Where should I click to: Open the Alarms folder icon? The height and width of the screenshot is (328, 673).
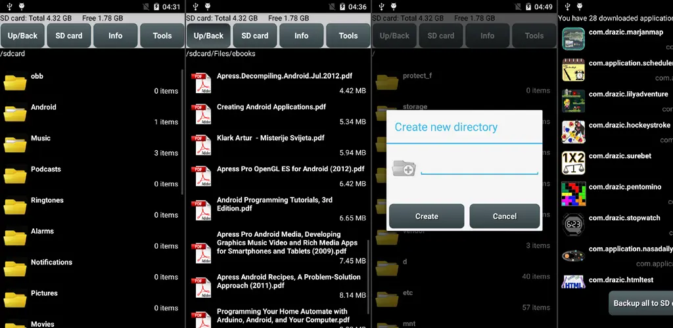point(15,237)
